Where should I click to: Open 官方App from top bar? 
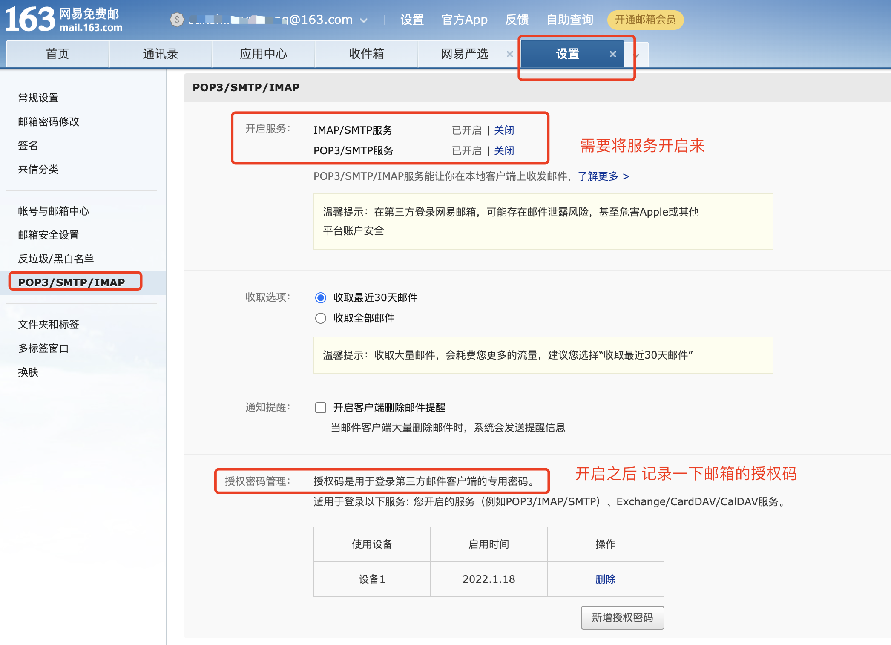pyautogui.click(x=464, y=20)
